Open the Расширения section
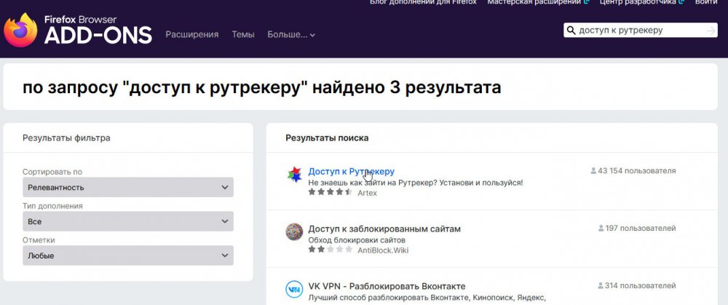This screenshot has height=305, width=728. point(192,34)
